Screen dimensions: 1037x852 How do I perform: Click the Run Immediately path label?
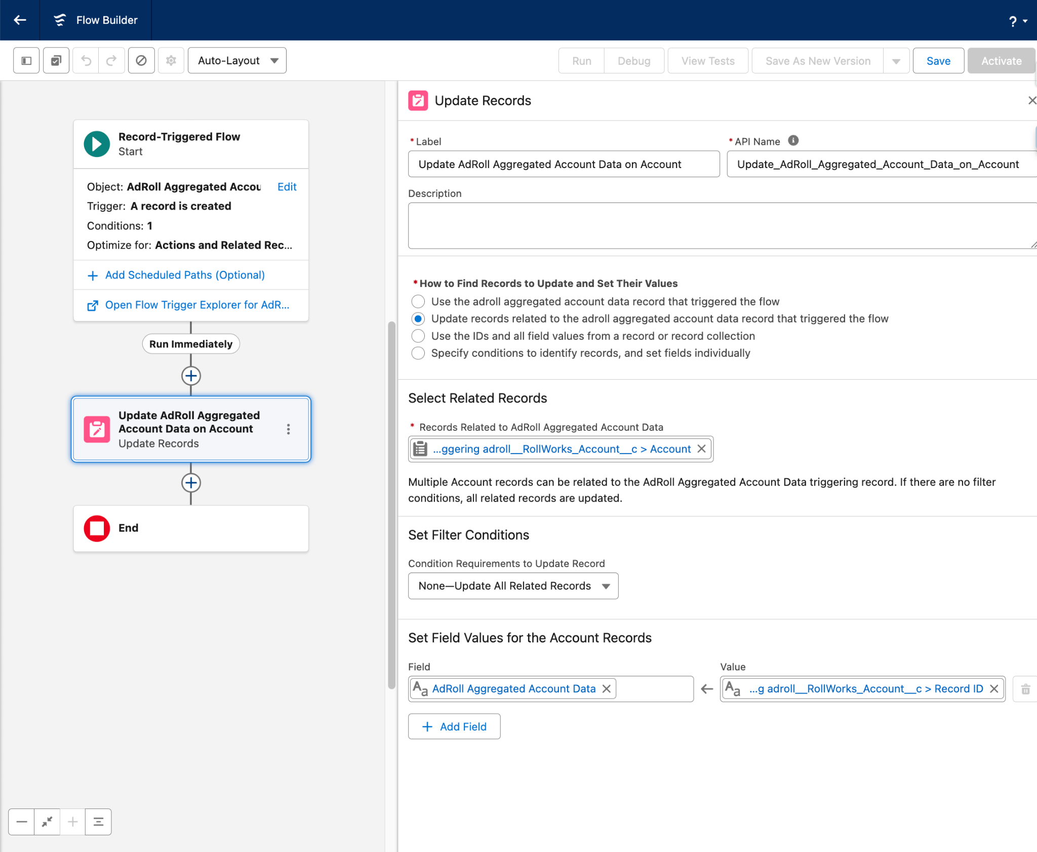[191, 344]
